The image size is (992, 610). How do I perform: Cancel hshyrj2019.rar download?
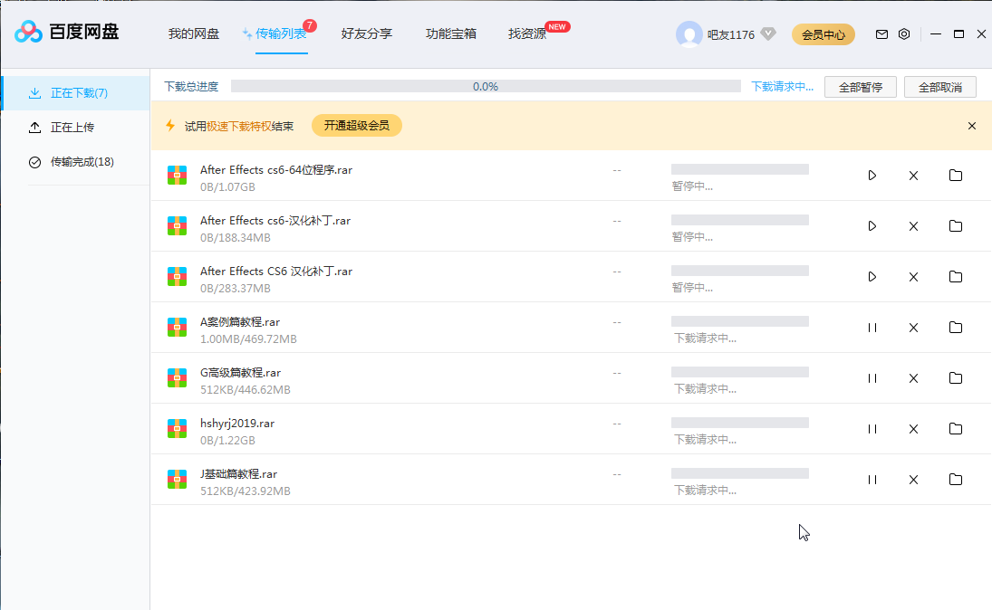coord(913,429)
